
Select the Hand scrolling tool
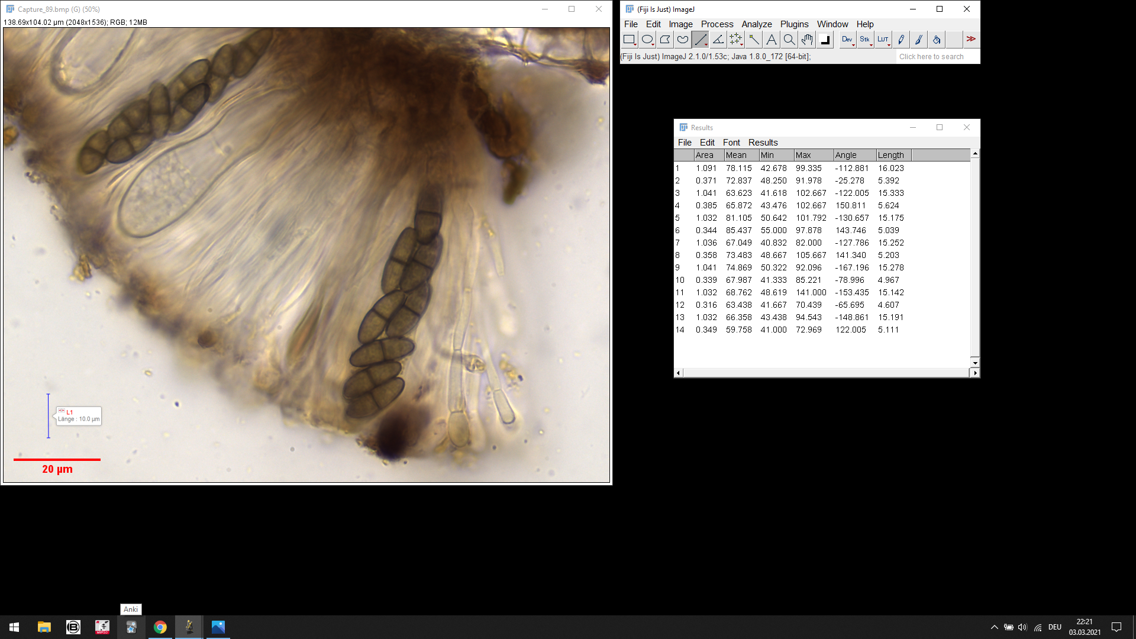tap(806, 40)
